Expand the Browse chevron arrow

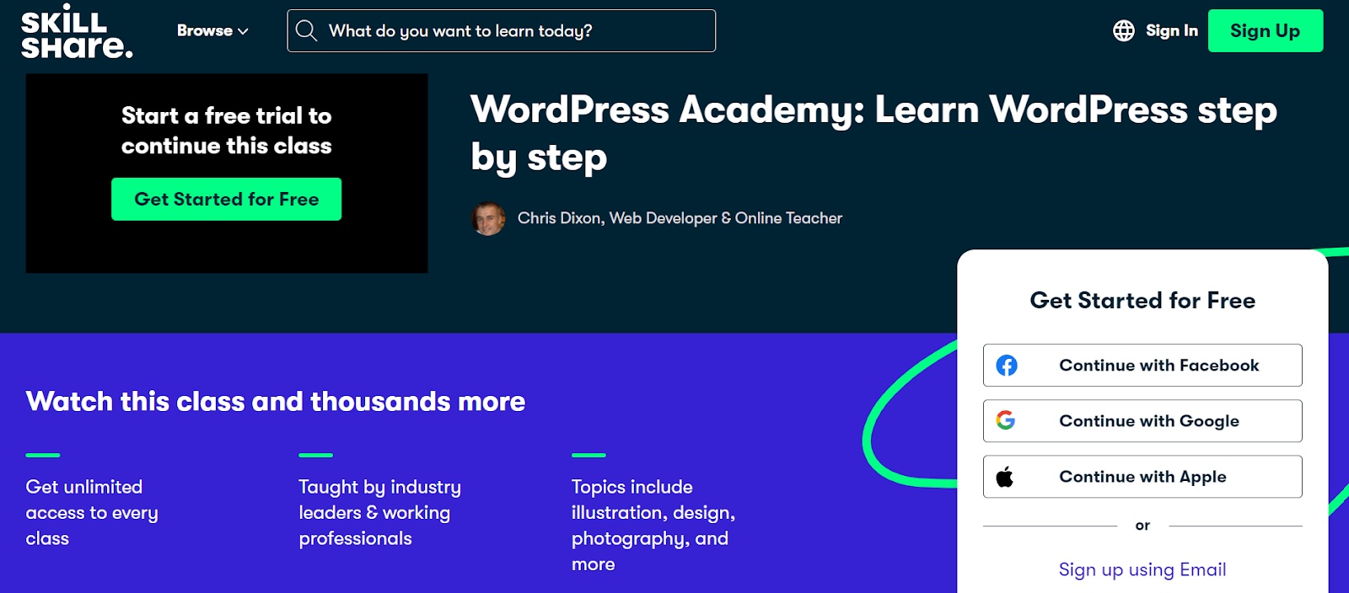pos(244,31)
